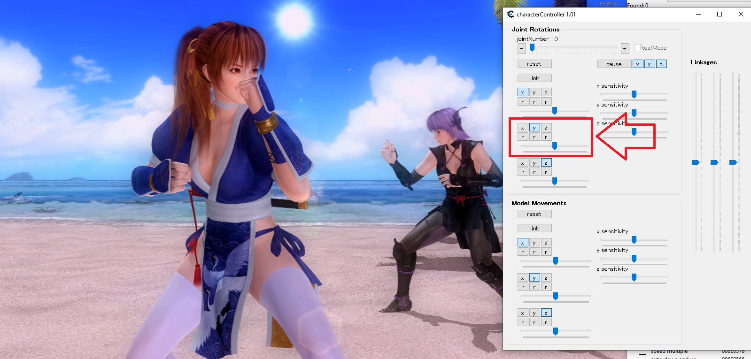The height and width of the screenshot is (359, 751).
Task: Click r below x in top Model Movements group
Action: click(x=522, y=252)
